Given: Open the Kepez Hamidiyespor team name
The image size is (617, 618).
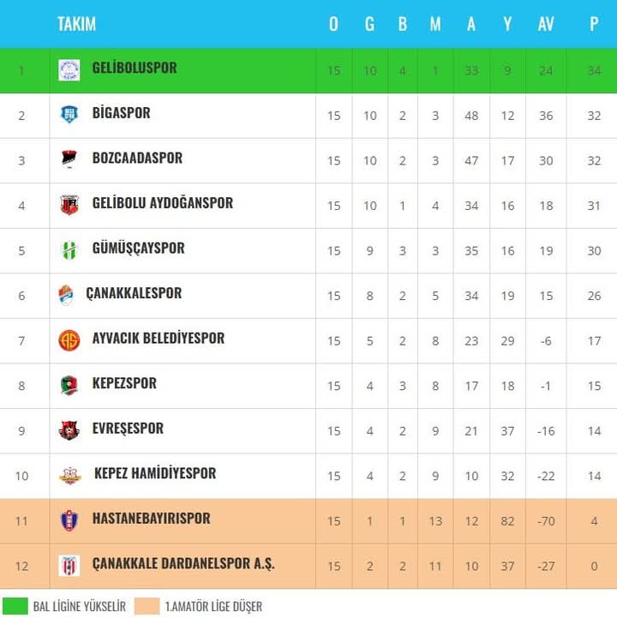Looking at the screenshot, I should click(x=155, y=473).
